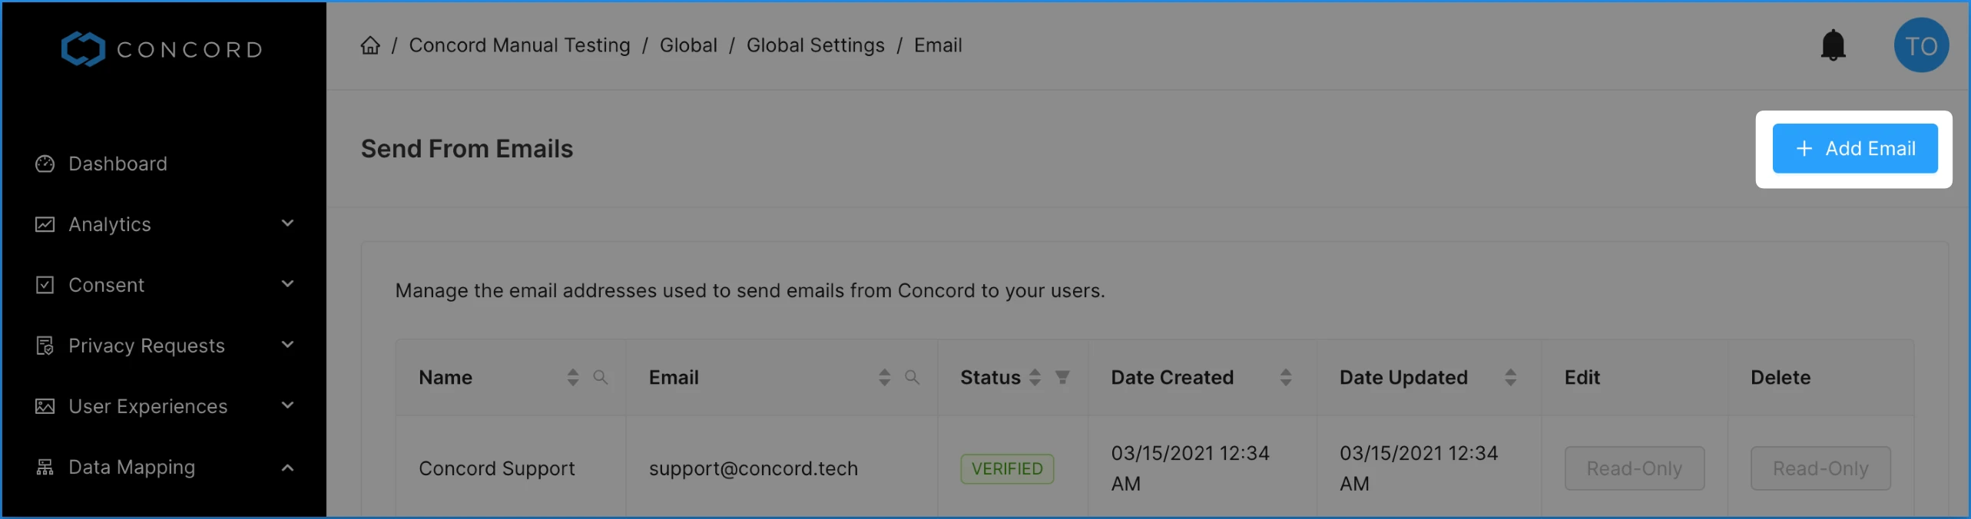This screenshot has width=1971, height=519.
Task: Collapse the Data Mapping section
Action: 164,467
